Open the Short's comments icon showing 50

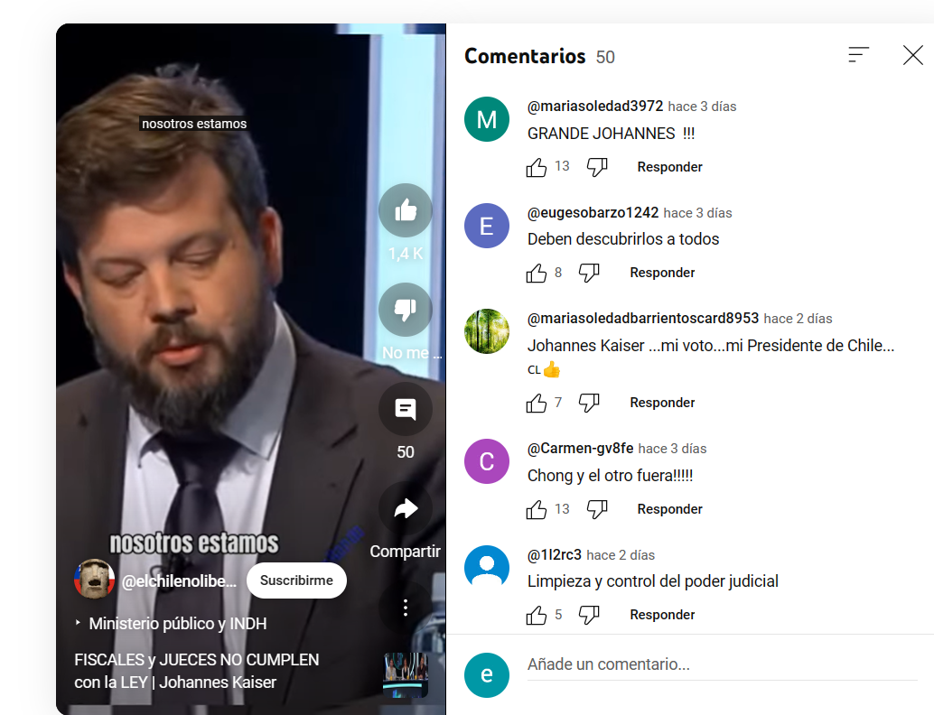(406, 409)
